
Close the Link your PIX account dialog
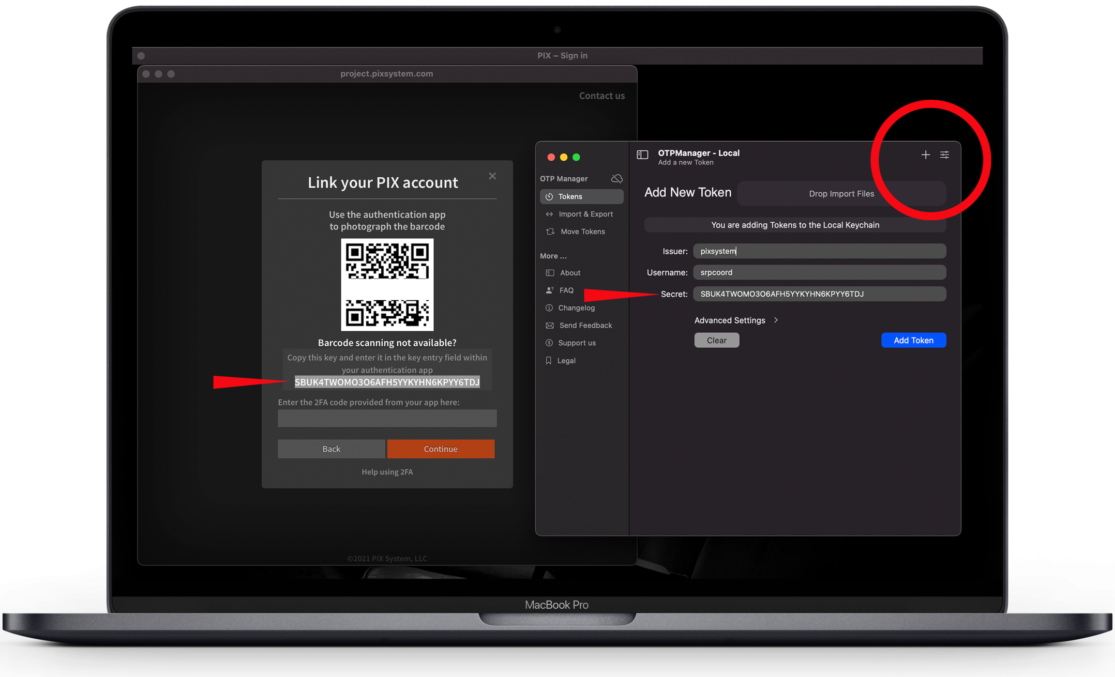492,176
